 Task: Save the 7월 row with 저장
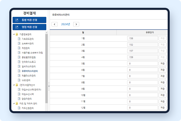(x=163, y=76)
